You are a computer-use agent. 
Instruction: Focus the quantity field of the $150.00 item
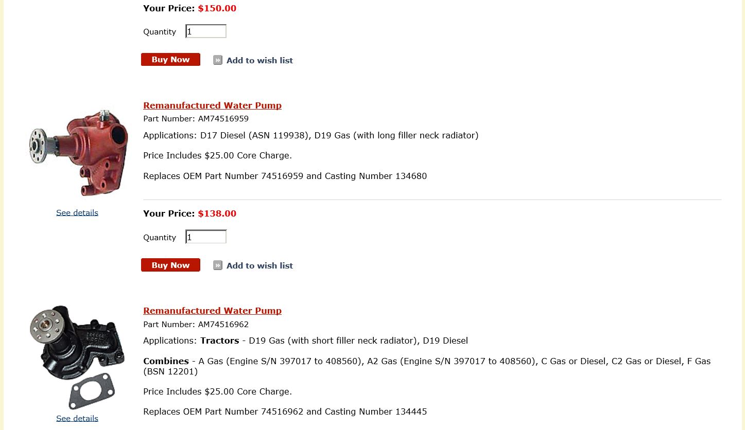tap(206, 31)
